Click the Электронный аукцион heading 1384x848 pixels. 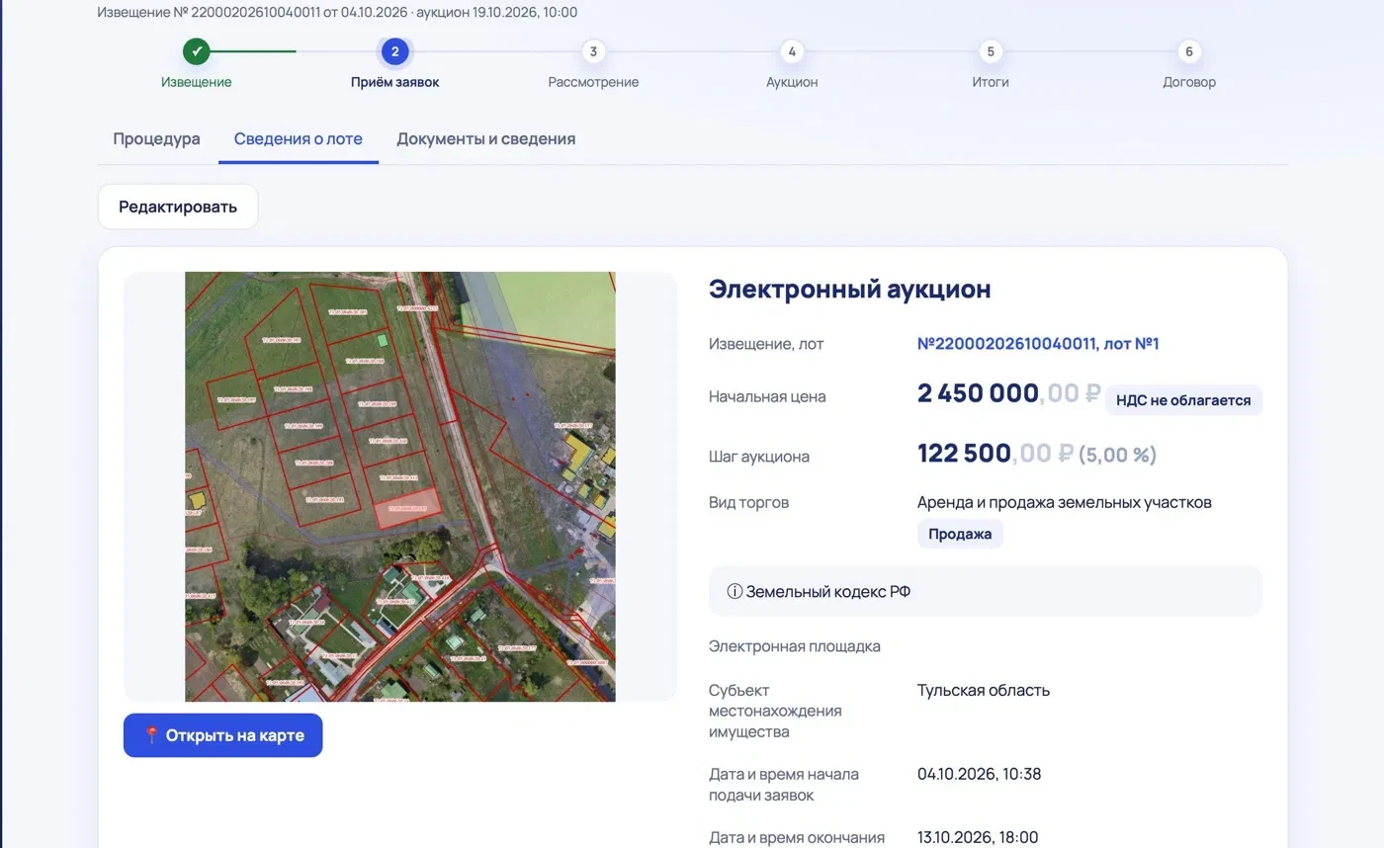(x=850, y=290)
